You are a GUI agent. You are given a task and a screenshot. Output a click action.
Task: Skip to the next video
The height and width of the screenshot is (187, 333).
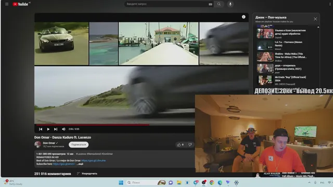tap(56, 129)
